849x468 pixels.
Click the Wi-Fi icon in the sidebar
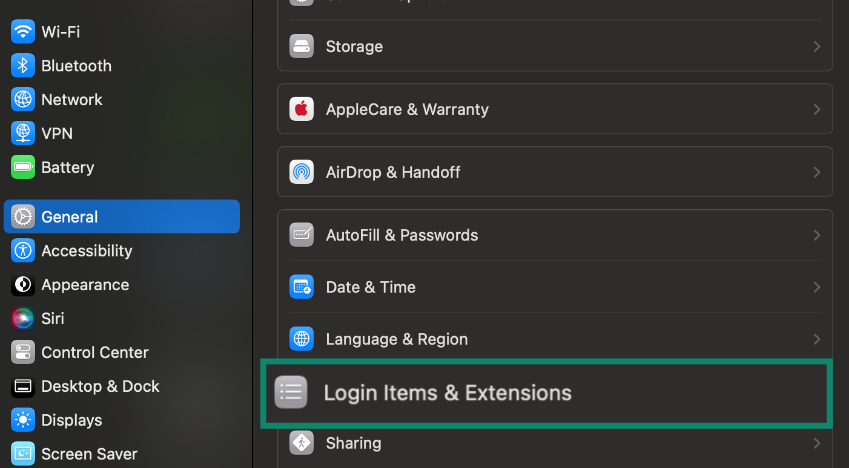coord(22,31)
